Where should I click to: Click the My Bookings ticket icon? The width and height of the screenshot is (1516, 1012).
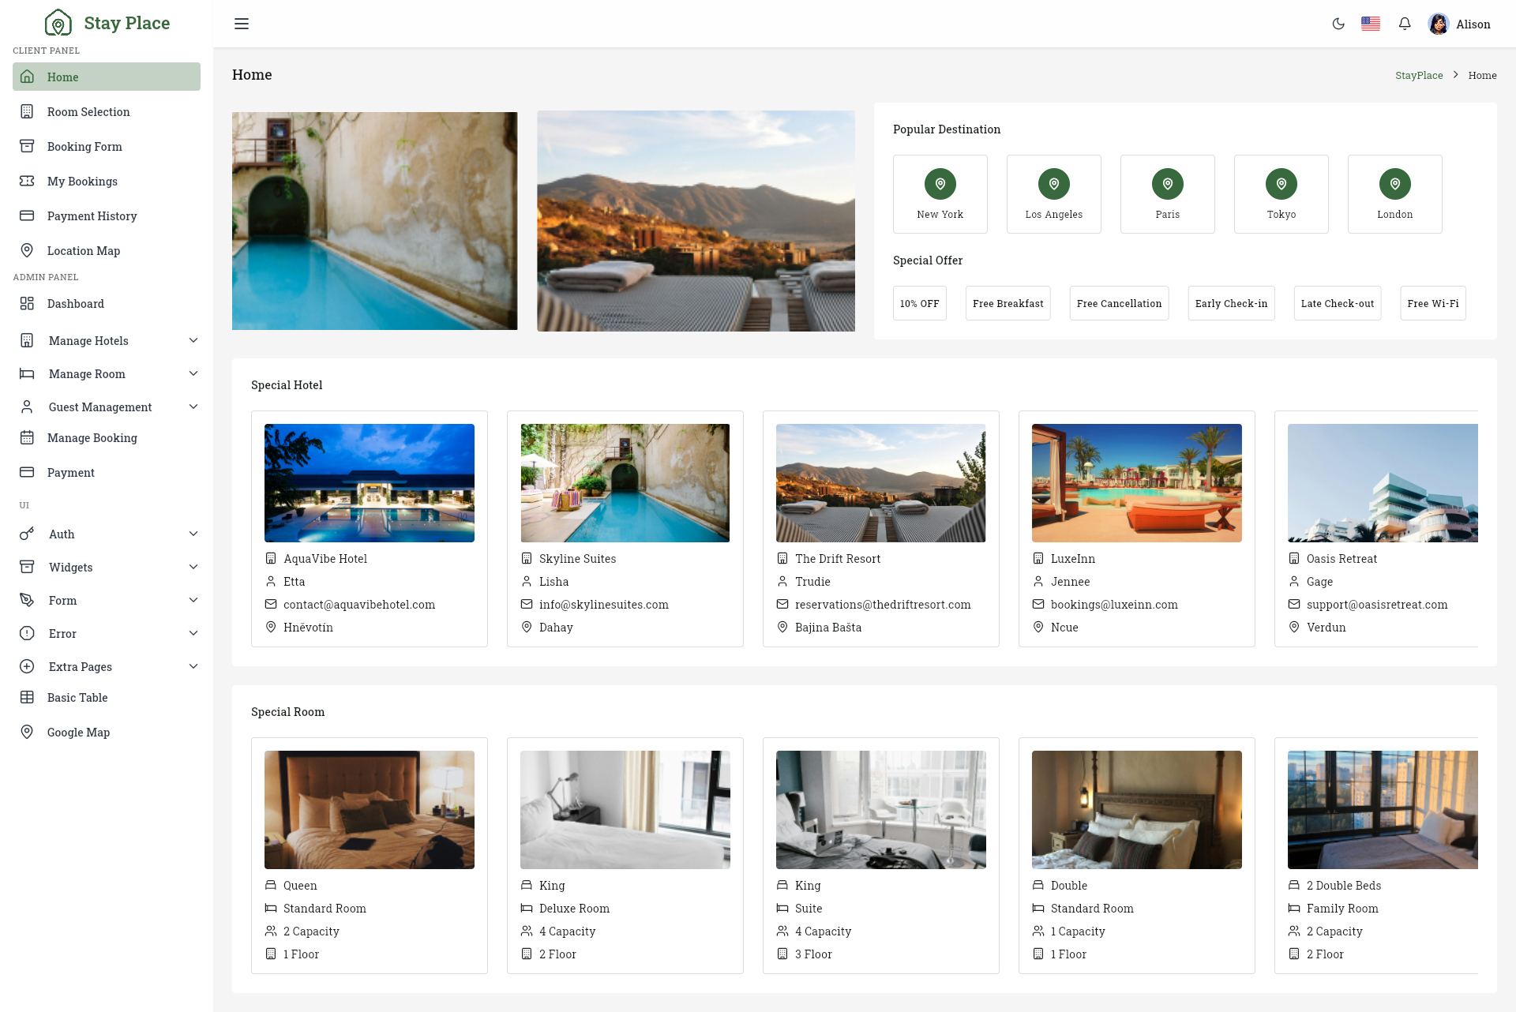27,181
